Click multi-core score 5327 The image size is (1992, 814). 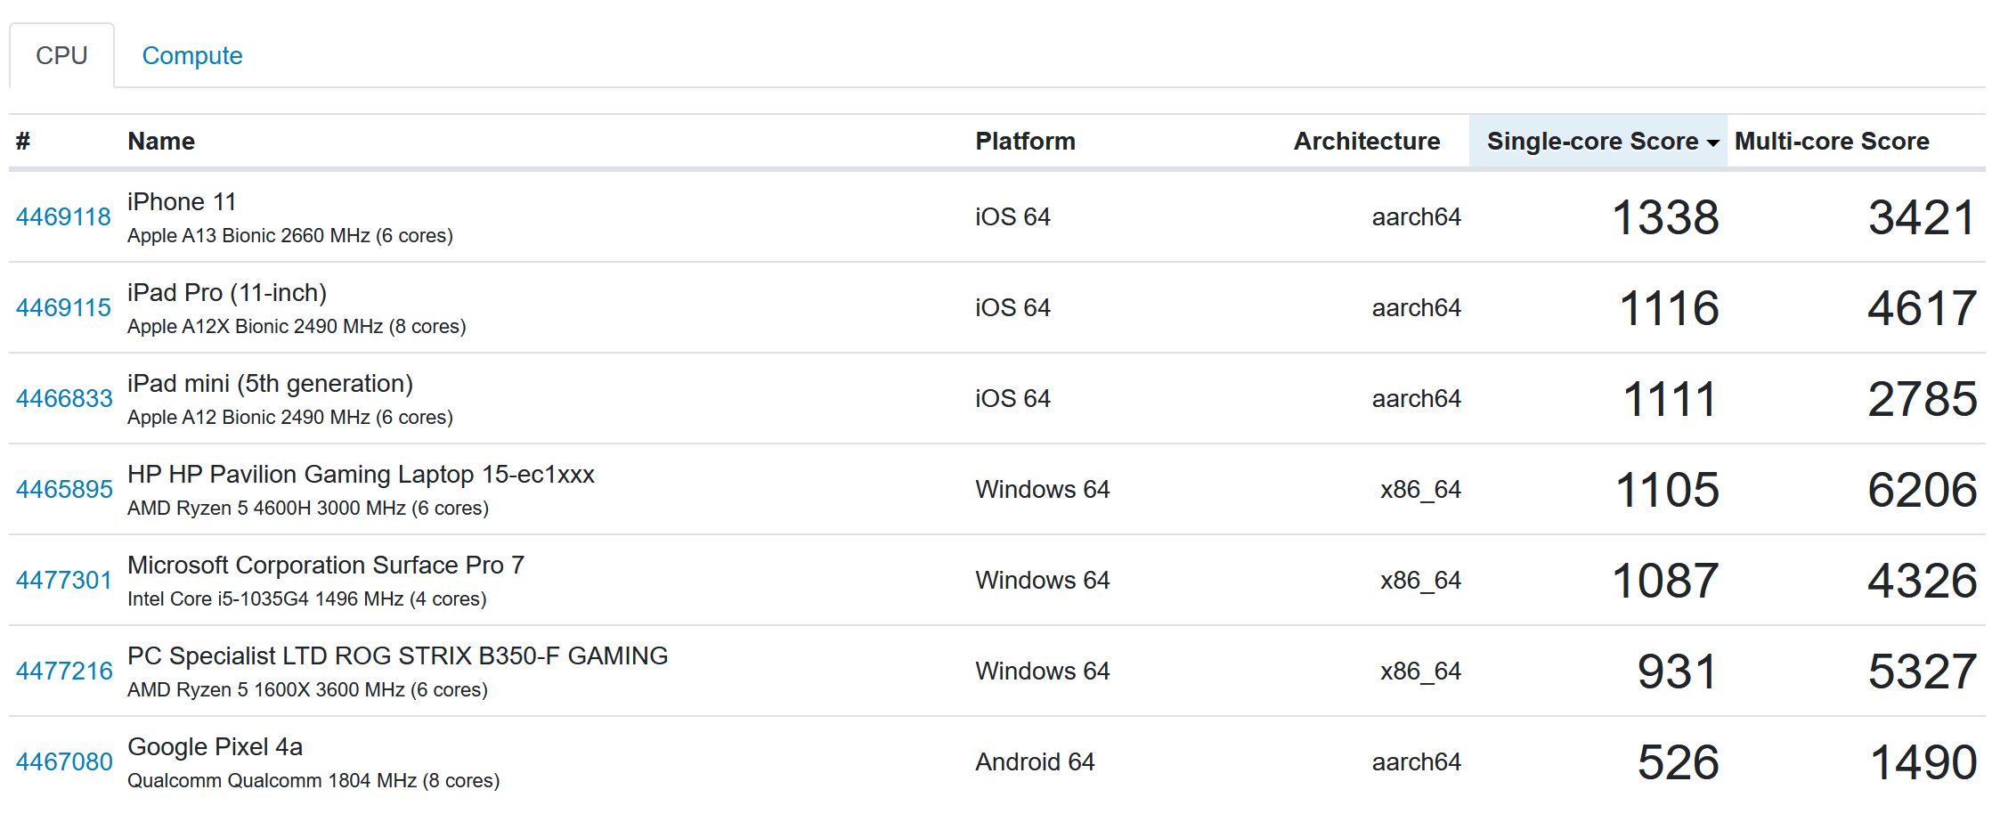1922,672
